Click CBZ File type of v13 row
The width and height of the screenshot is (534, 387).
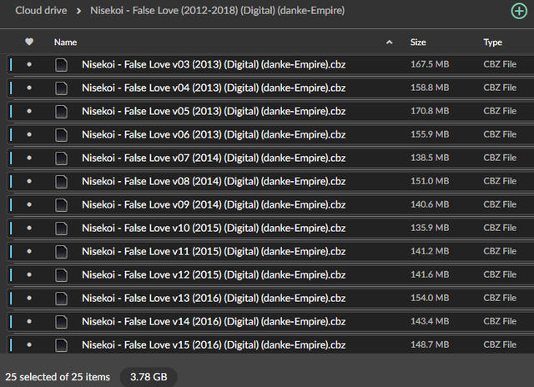coord(500,298)
